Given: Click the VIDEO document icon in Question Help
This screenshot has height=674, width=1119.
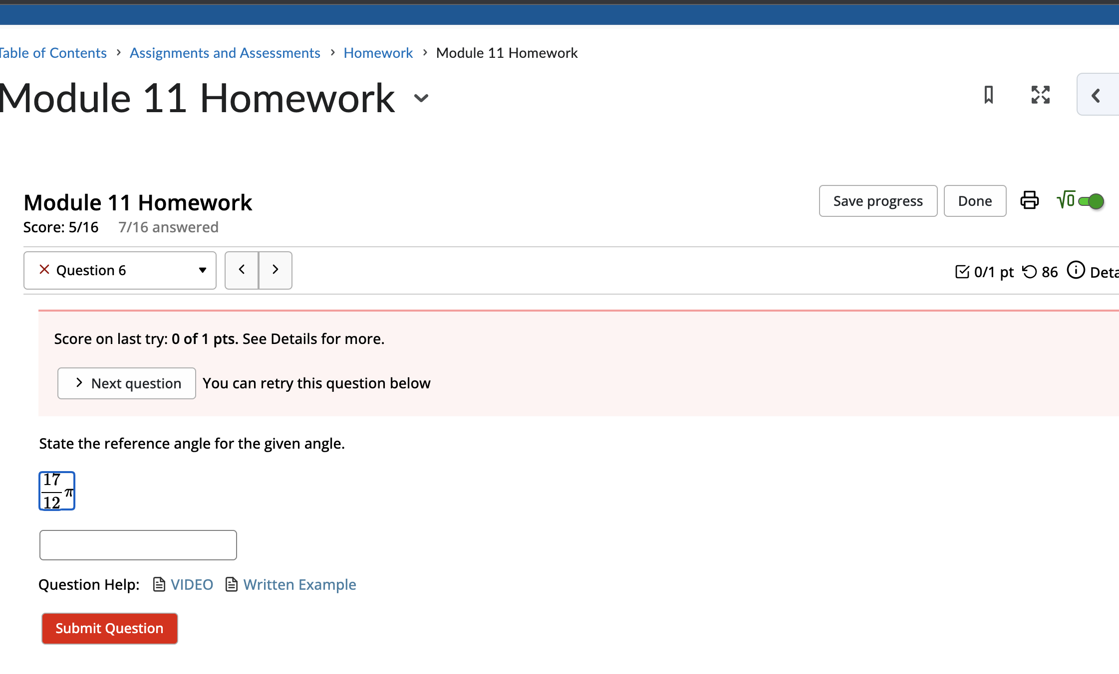Looking at the screenshot, I should pos(158,584).
